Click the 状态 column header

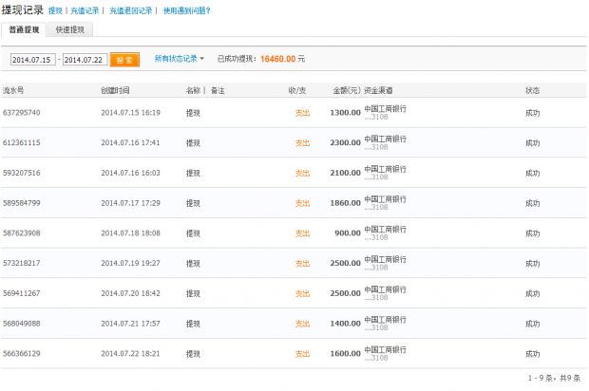(532, 90)
